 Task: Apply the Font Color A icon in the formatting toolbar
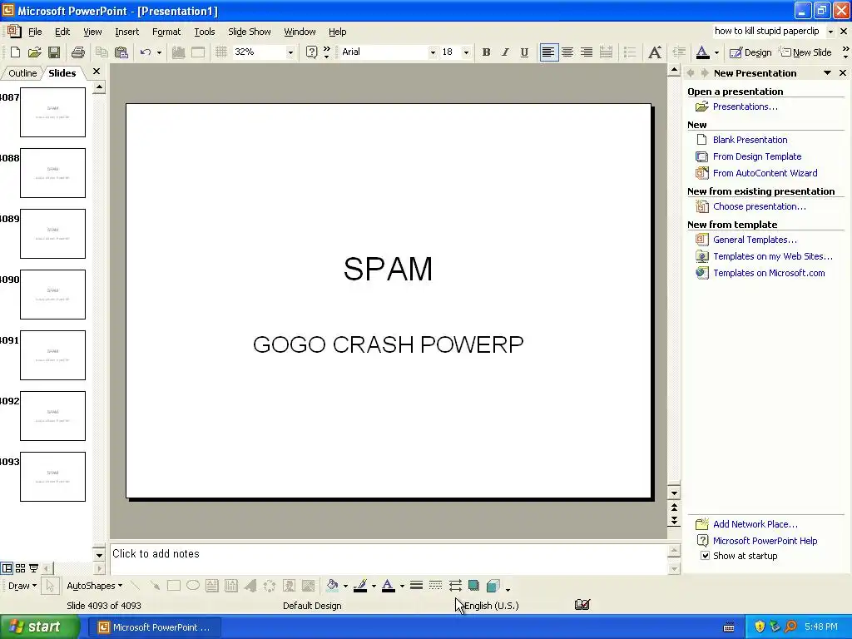point(702,52)
